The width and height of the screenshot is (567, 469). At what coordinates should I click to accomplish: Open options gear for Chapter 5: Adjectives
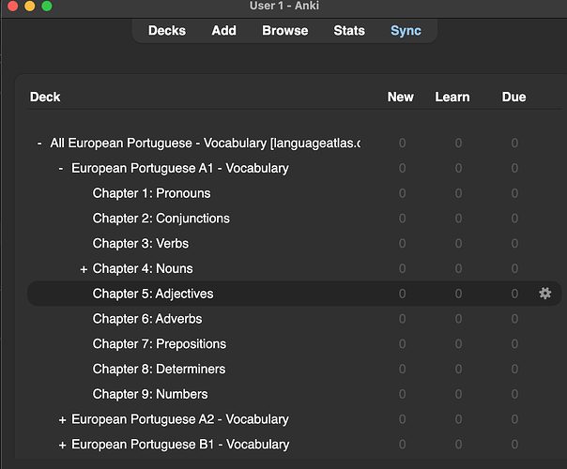(x=545, y=294)
